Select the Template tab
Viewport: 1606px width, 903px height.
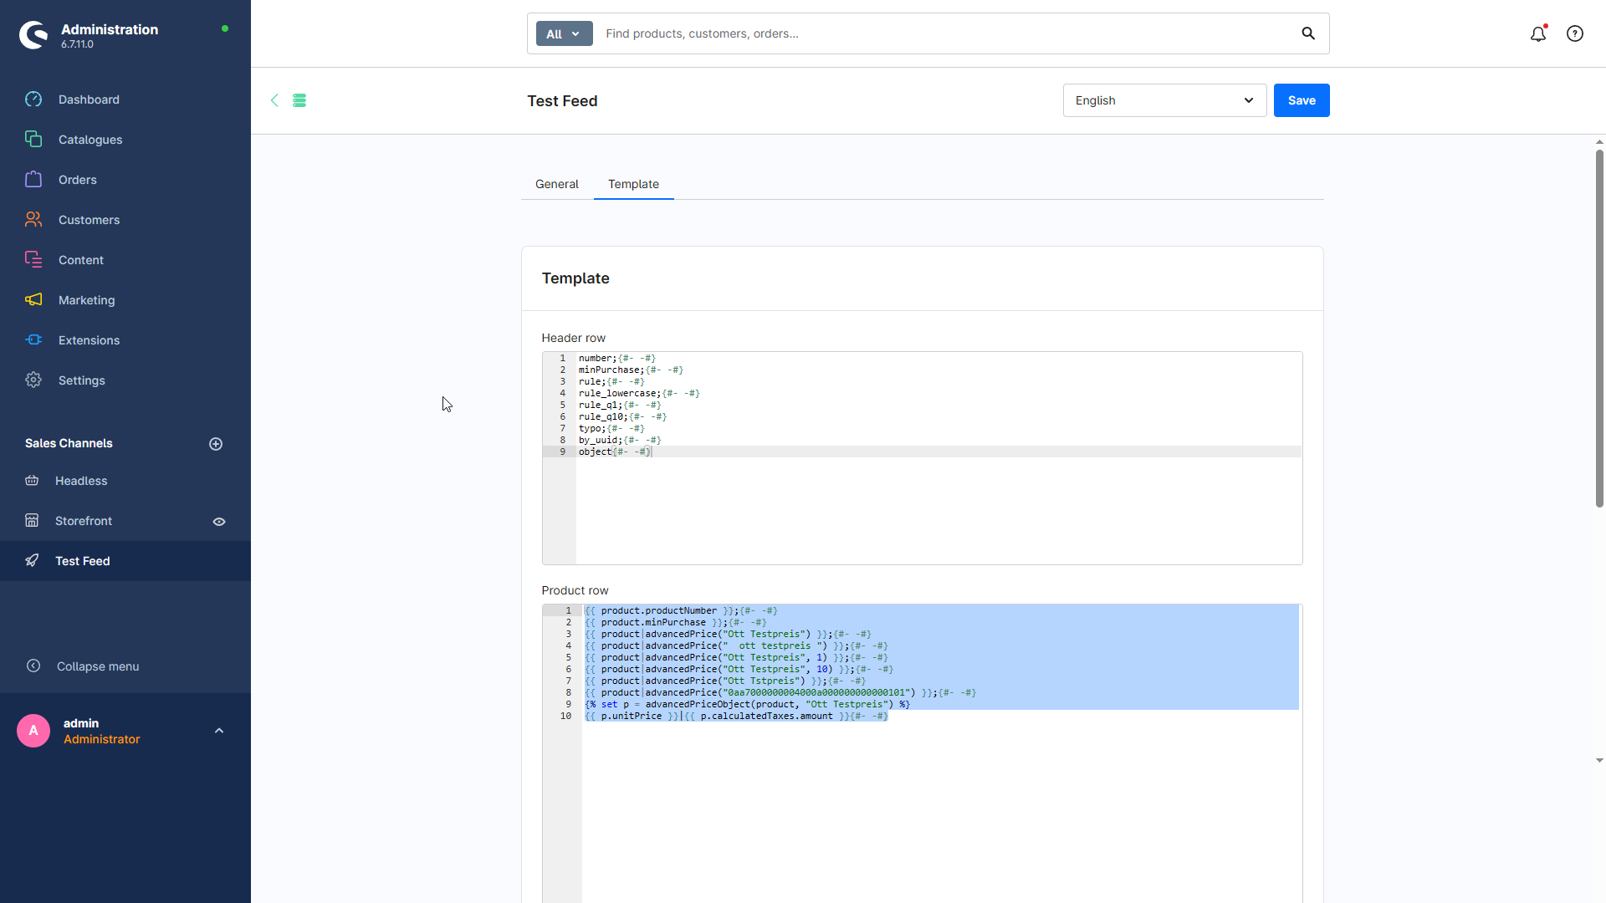[633, 184]
